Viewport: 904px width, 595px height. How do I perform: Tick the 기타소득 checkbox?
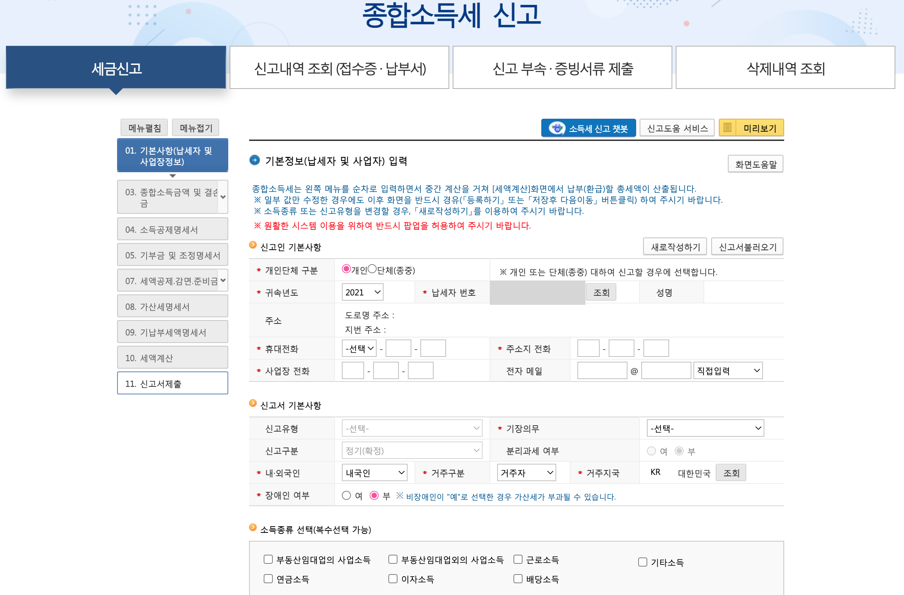click(642, 562)
